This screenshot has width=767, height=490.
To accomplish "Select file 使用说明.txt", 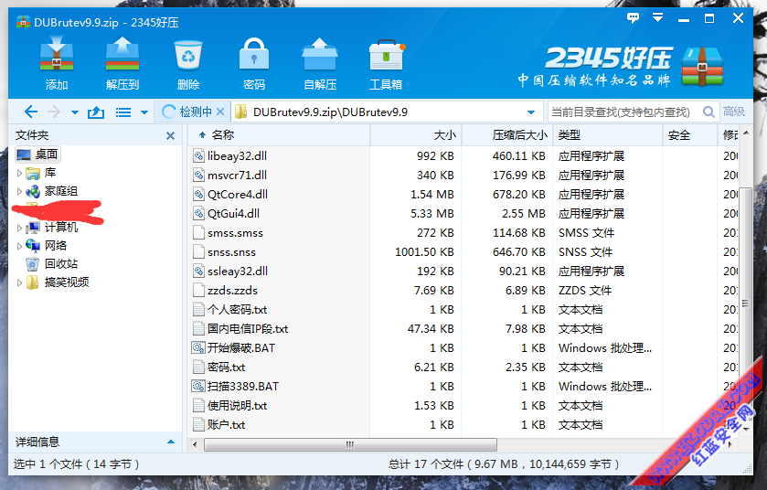I will 238,405.
